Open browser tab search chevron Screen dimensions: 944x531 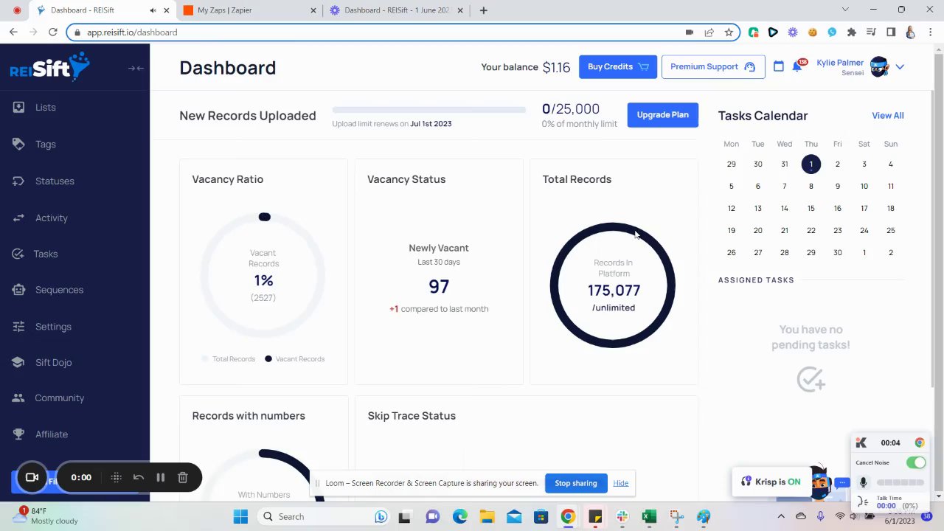845,10
